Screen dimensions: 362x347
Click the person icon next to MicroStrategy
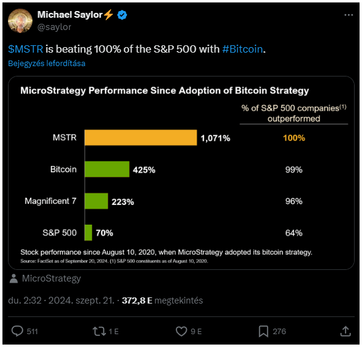[14, 278]
